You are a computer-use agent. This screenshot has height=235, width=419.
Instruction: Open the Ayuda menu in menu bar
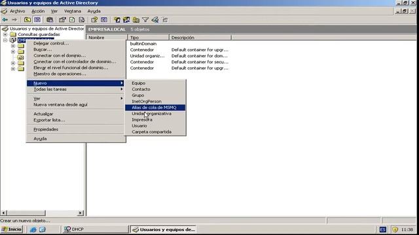coord(94,11)
